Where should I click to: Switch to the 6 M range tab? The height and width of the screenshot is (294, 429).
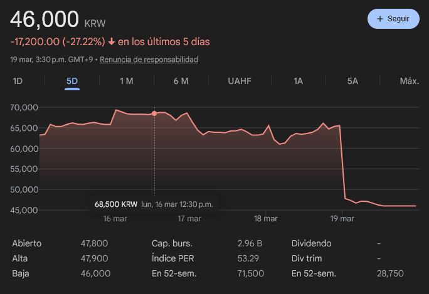click(181, 81)
